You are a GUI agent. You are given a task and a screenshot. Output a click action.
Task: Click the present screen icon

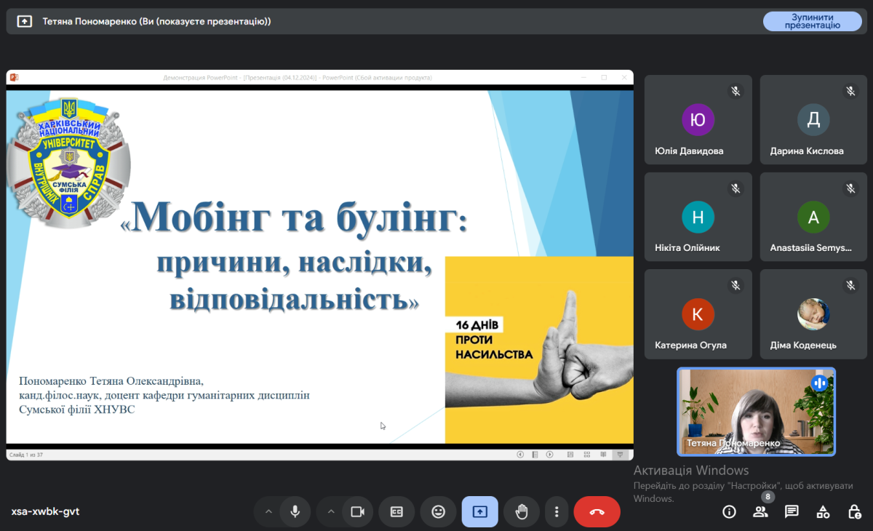pyautogui.click(x=479, y=511)
